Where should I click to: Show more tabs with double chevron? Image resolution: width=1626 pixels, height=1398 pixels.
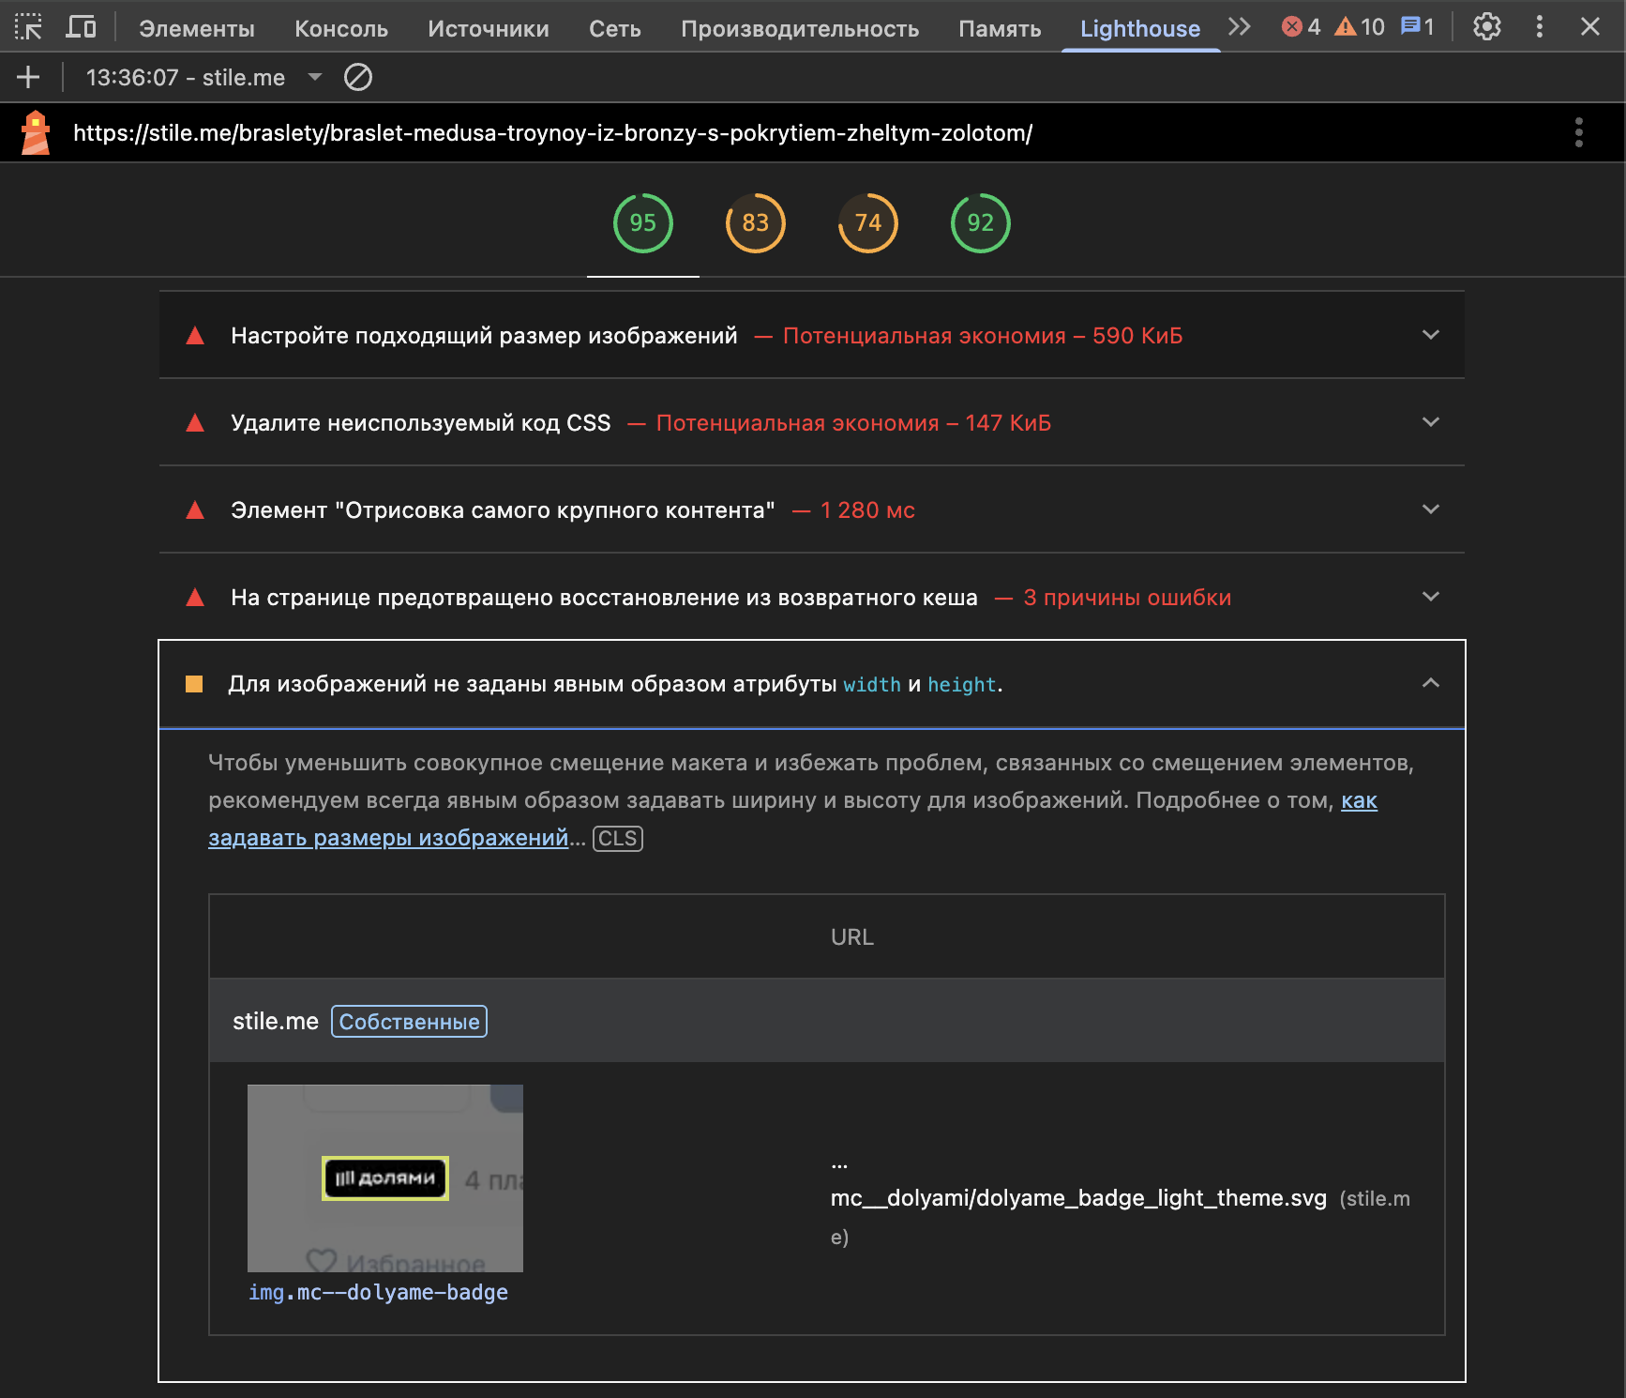1239,27
